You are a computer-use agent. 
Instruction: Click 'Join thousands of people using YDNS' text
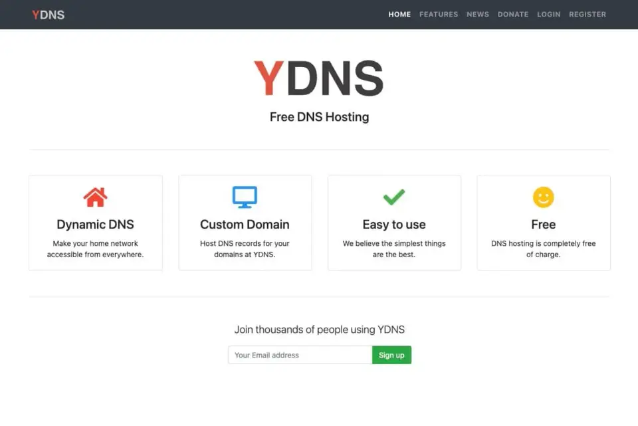tap(320, 329)
